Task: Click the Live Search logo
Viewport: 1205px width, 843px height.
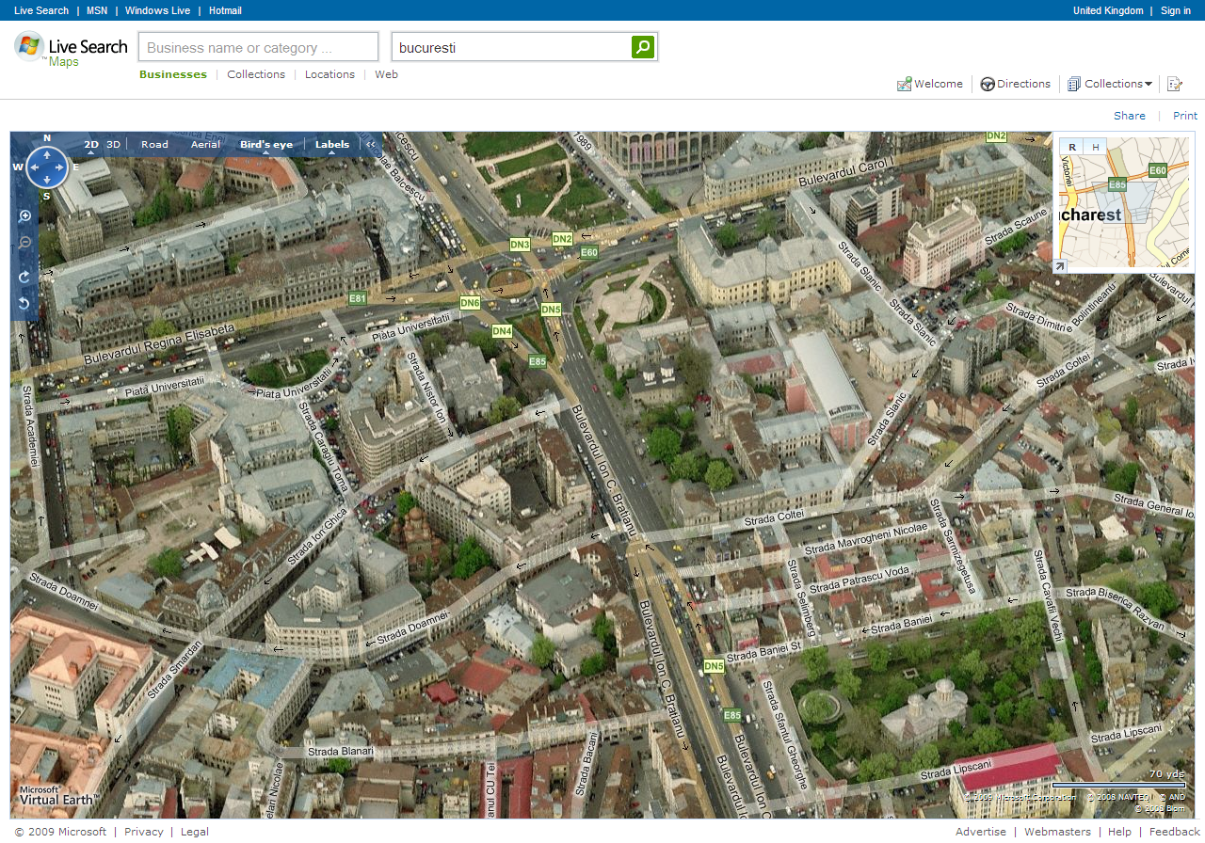Action: coord(72,50)
